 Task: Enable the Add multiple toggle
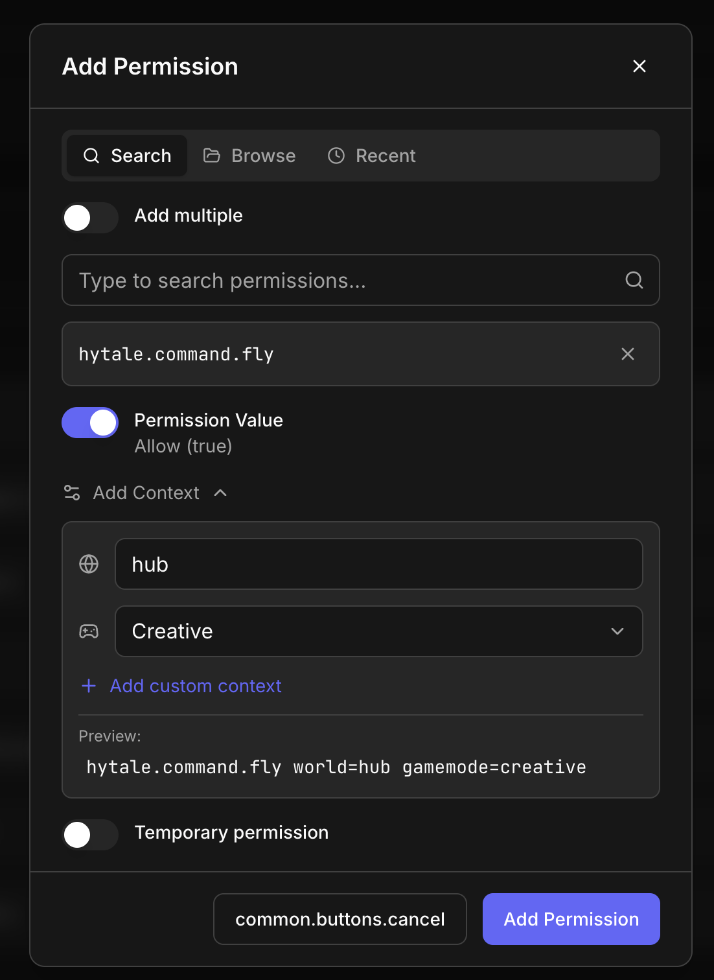90,218
